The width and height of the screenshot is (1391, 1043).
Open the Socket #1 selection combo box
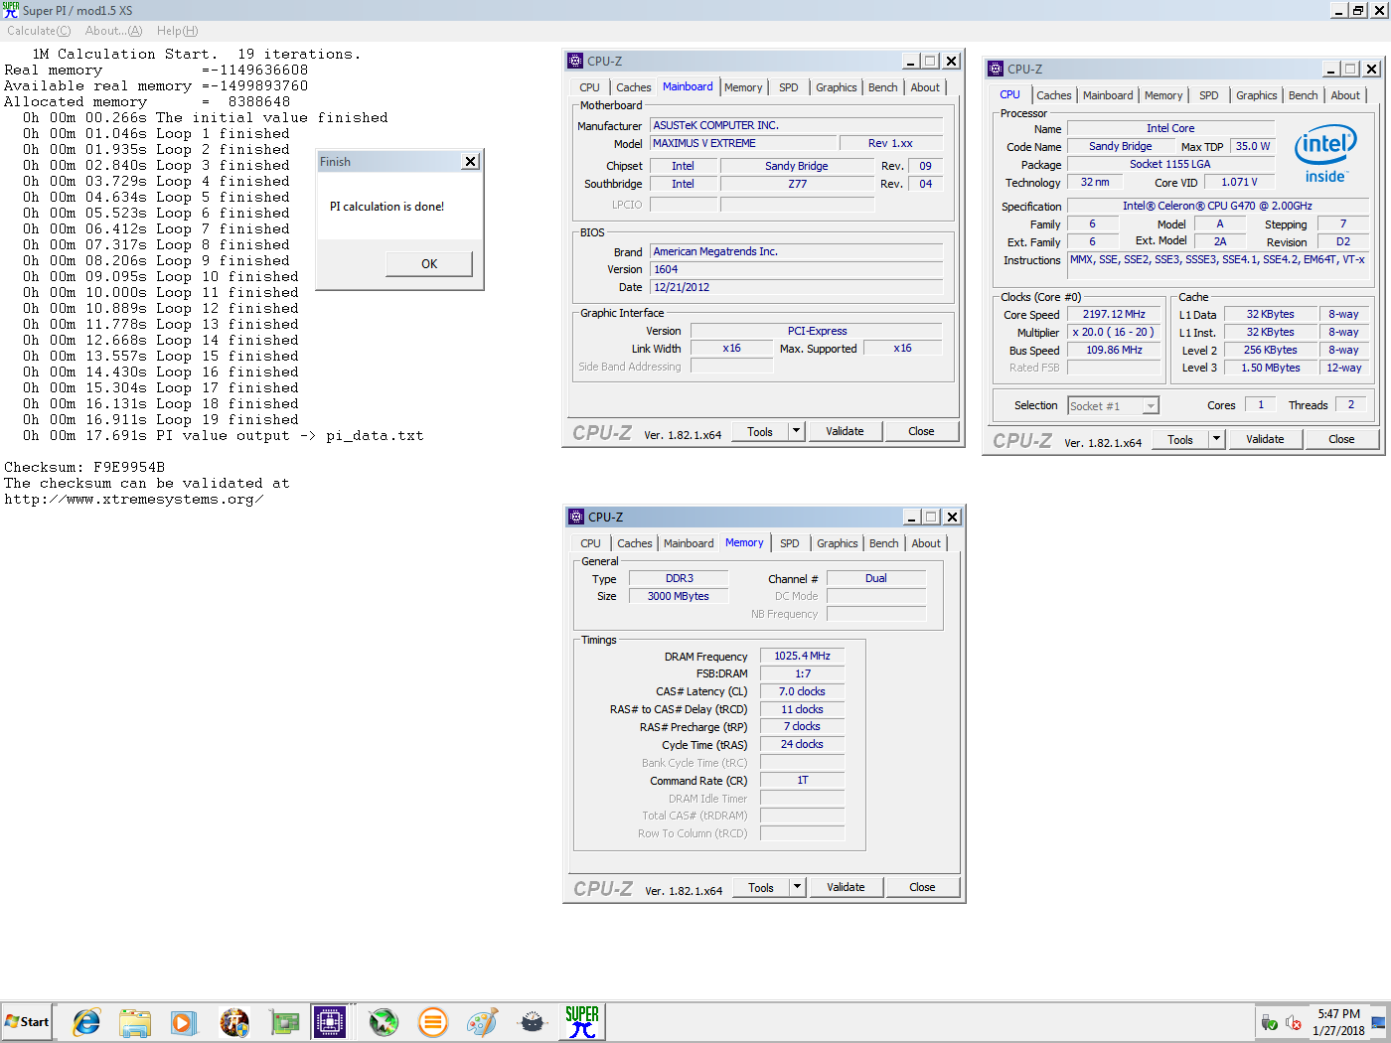coord(1113,405)
